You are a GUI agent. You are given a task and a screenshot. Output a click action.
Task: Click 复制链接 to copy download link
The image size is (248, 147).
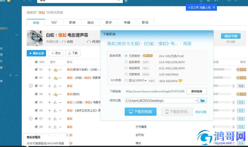(196, 91)
